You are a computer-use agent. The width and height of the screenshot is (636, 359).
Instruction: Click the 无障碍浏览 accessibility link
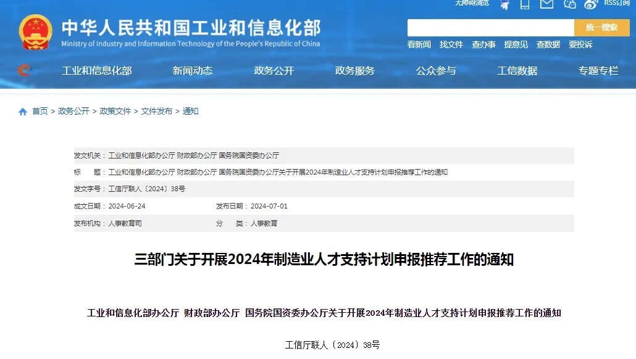[x=472, y=3]
